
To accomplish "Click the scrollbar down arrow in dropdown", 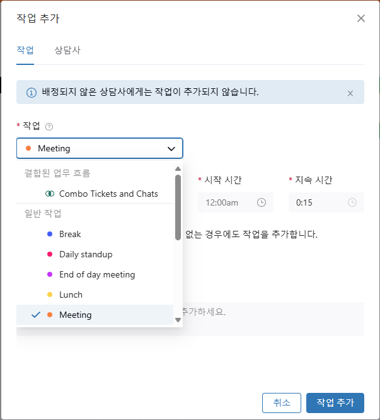I will pyautogui.click(x=178, y=320).
